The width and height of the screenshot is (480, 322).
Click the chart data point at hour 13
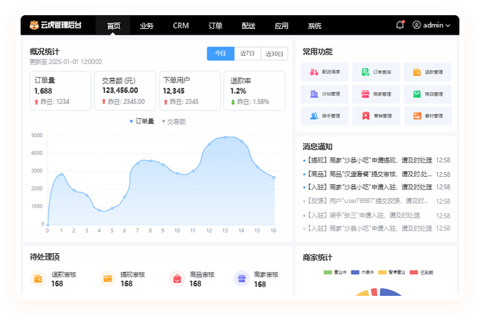point(225,138)
